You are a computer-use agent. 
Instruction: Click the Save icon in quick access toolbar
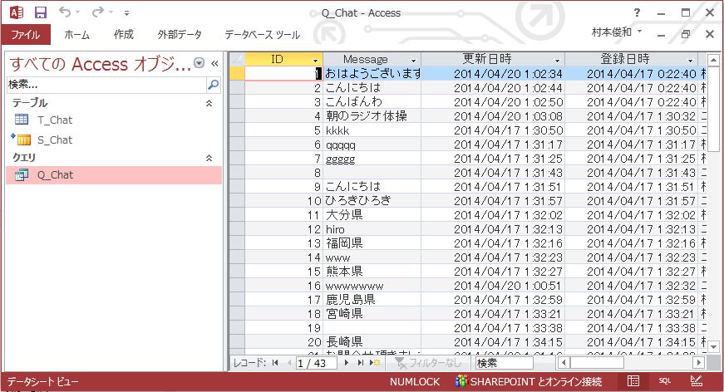click(x=41, y=12)
